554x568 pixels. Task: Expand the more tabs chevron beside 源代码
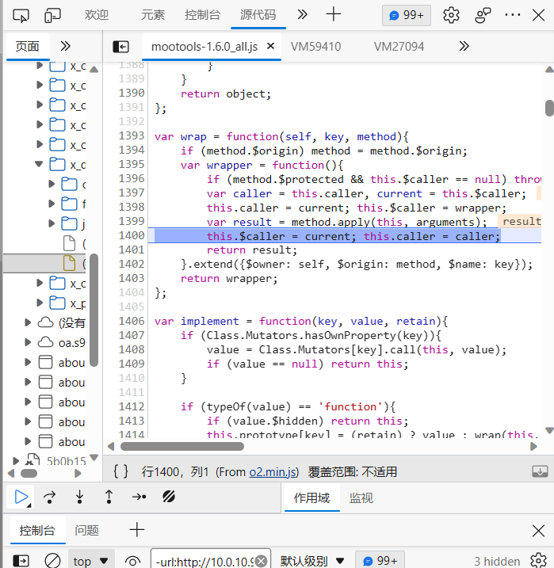302,15
